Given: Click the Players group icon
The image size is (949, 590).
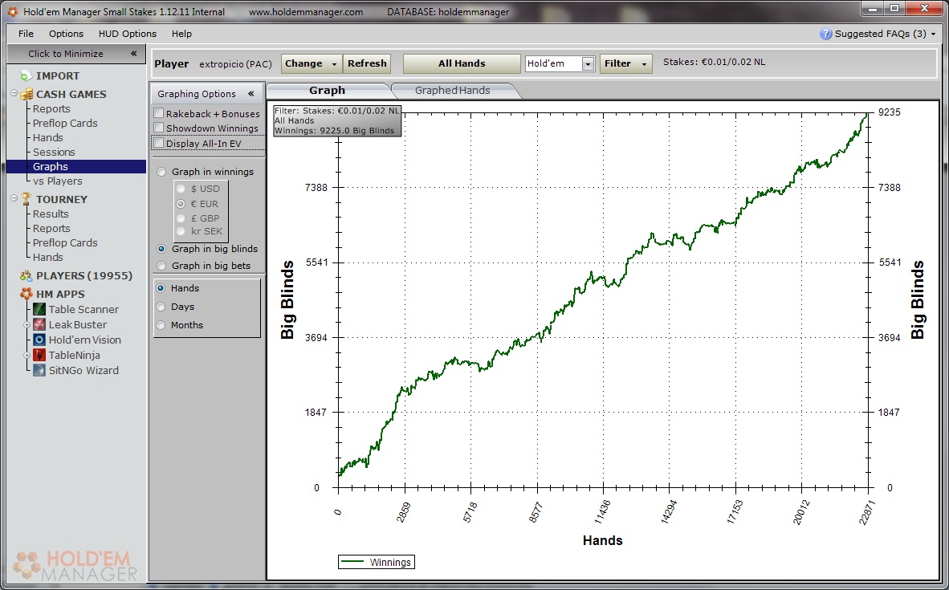Looking at the screenshot, I should (x=26, y=276).
